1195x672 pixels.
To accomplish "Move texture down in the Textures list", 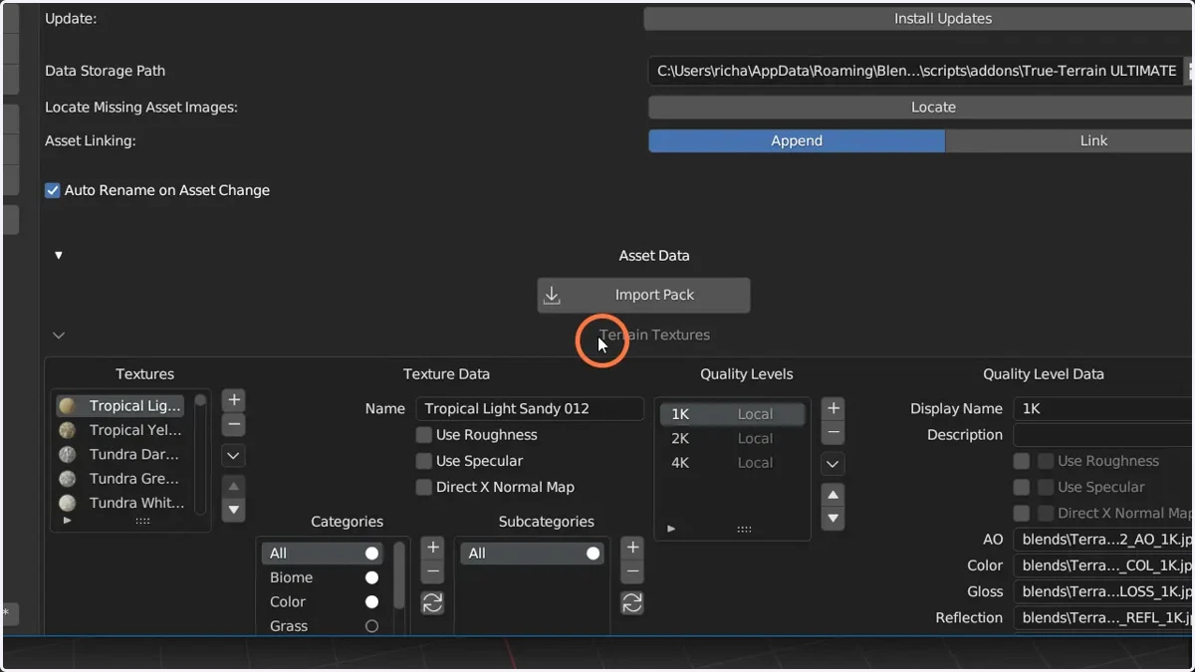I will point(234,510).
